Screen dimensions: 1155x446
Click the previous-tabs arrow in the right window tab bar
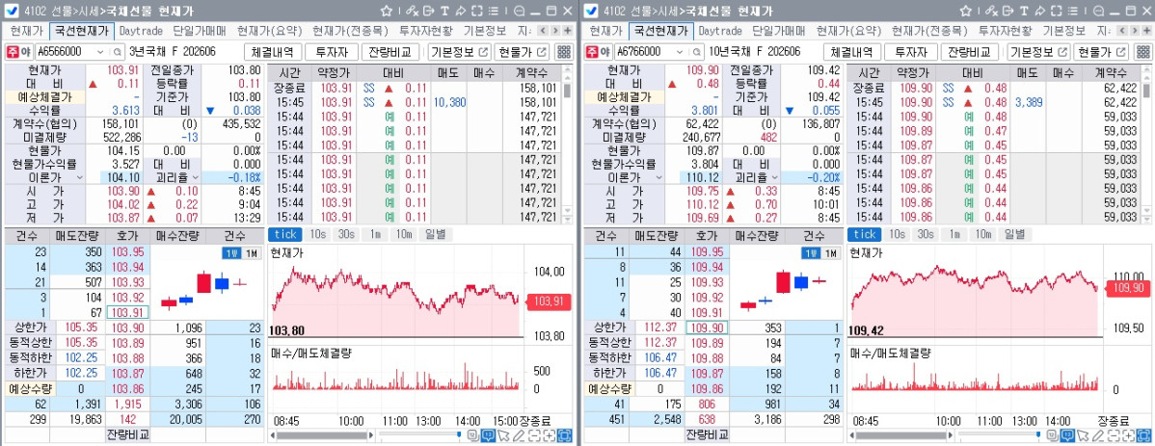1121,31
